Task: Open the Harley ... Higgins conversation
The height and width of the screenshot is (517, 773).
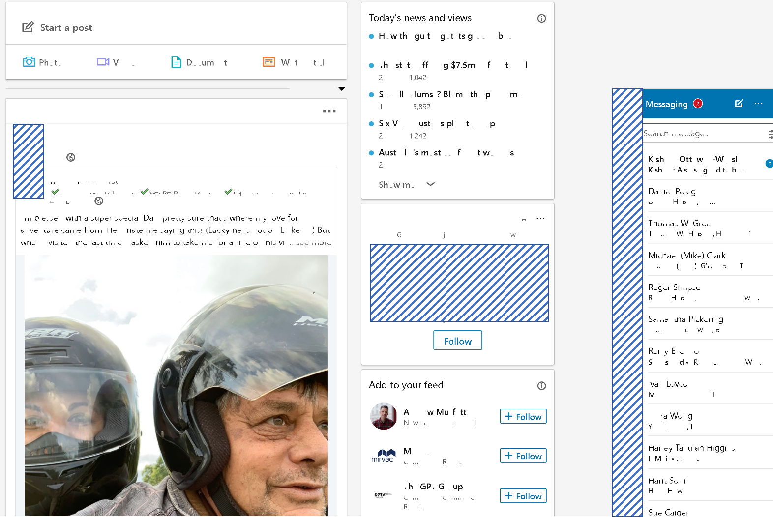Action: (708, 453)
